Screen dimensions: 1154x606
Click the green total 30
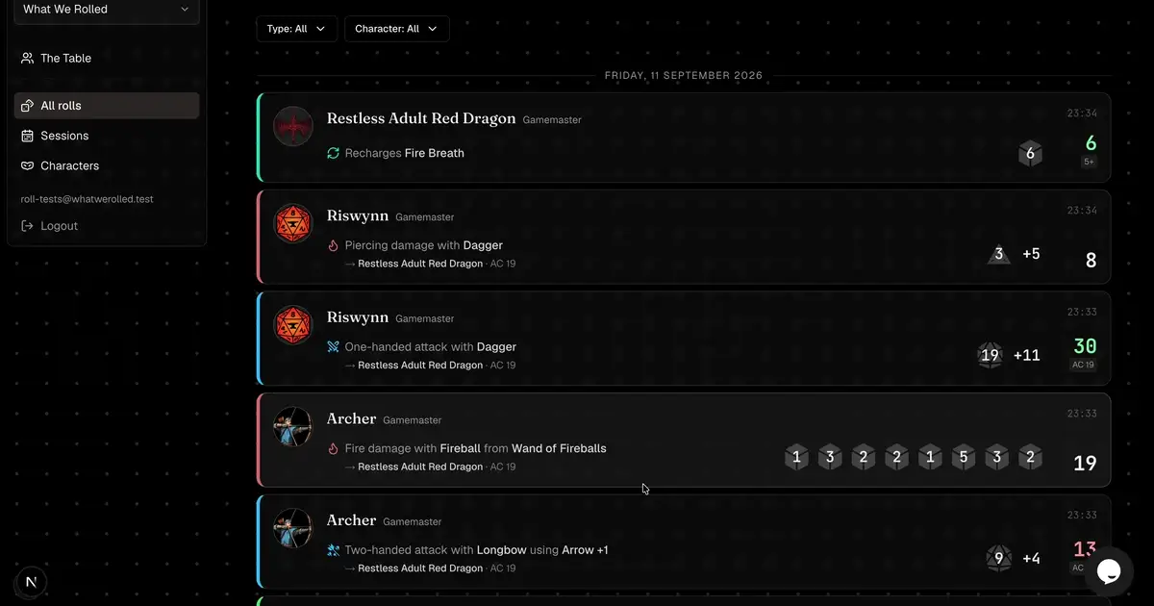click(x=1085, y=346)
